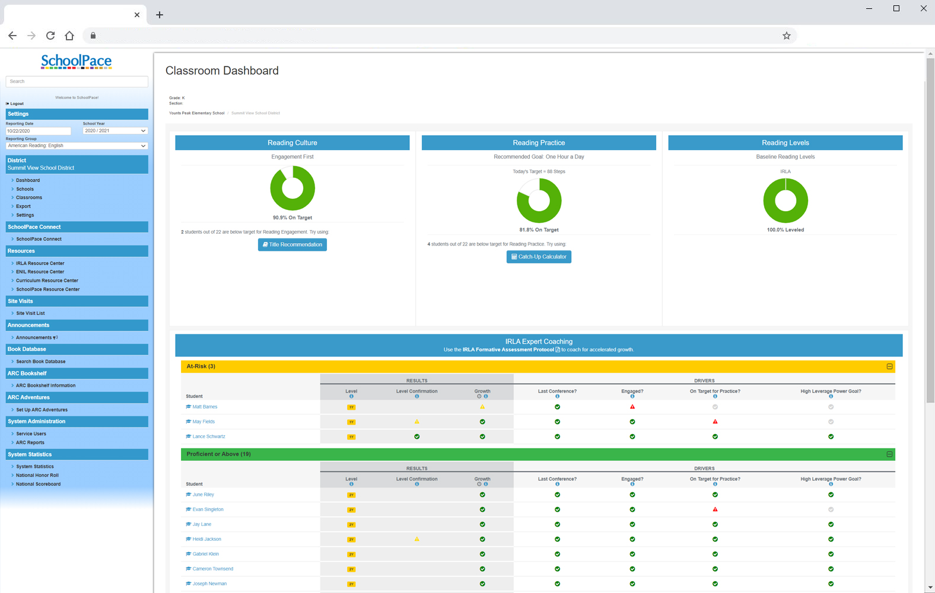Click the sidebar Search box
Image resolution: width=935 pixels, height=593 pixels.
click(x=77, y=81)
